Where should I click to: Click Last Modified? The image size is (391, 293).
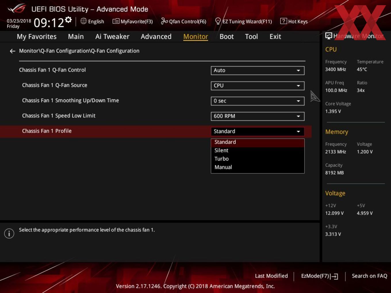tap(271, 276)
